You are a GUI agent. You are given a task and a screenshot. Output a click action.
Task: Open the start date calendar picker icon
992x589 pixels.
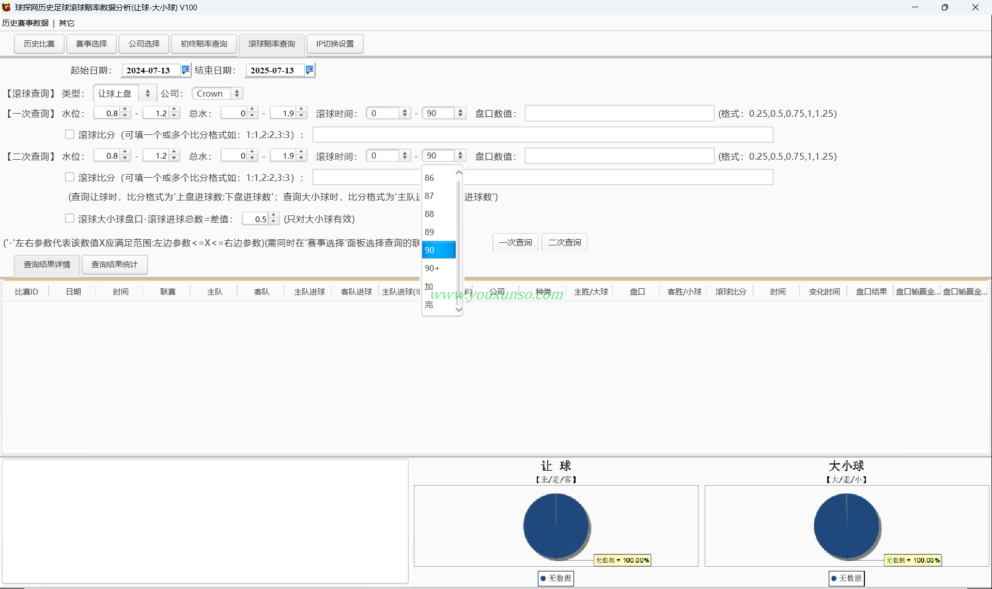pos(185,70)
